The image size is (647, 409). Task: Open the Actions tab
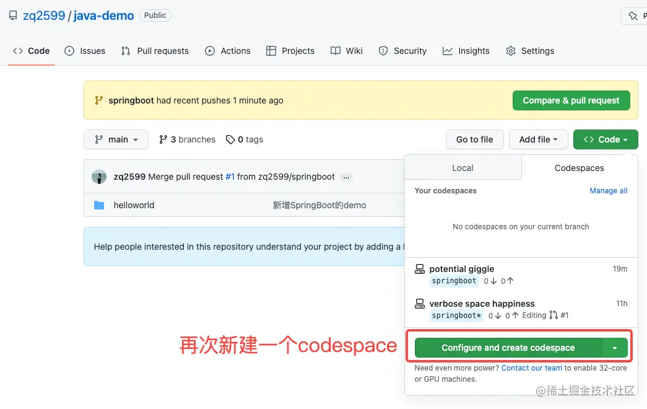[228, 51]
